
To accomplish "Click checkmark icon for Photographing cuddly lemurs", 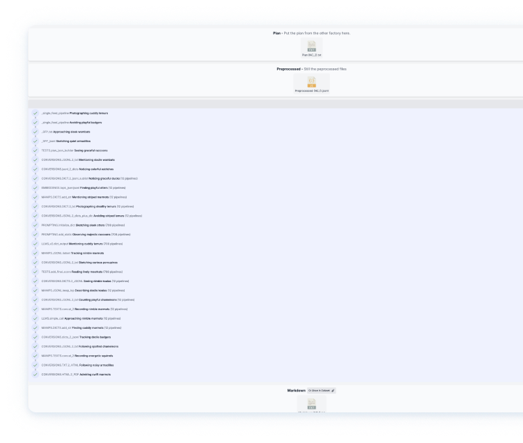I will [x=36, y=113].
